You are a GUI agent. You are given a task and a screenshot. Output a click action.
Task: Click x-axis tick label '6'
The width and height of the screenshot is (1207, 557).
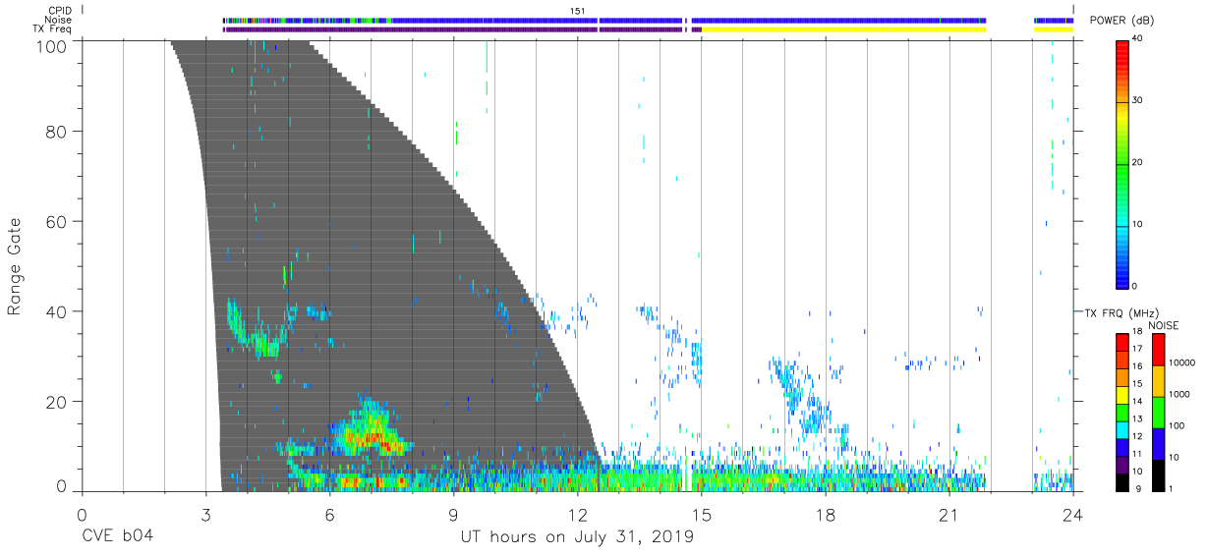[329, 513]
